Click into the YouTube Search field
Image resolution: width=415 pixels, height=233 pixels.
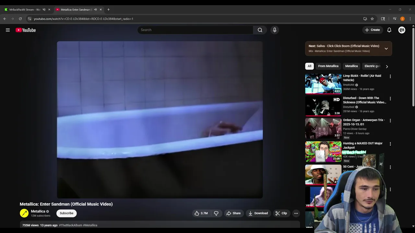coord(195,30)
